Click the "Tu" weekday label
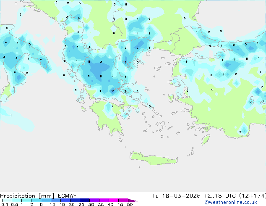The image size is (266, 206). 155,196
